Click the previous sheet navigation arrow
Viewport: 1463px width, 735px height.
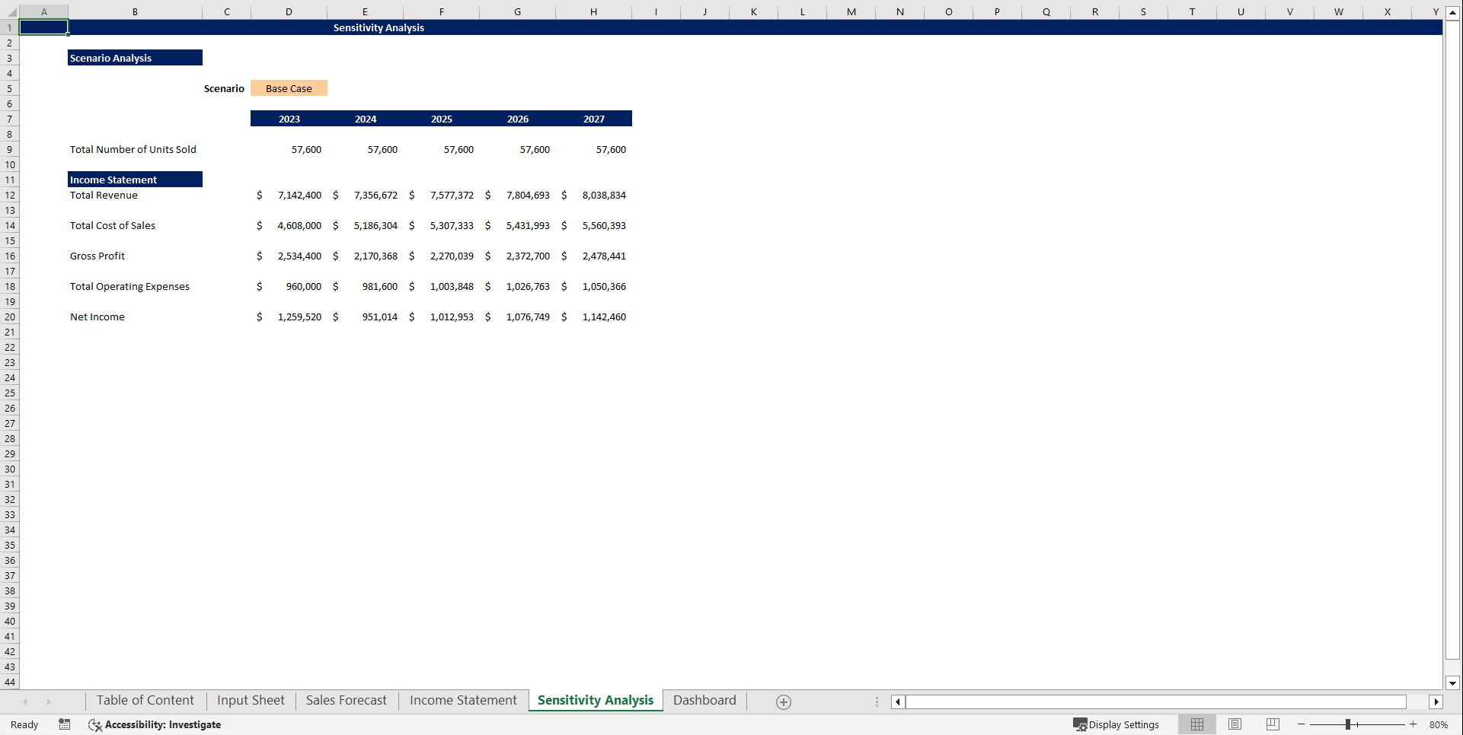25,702
